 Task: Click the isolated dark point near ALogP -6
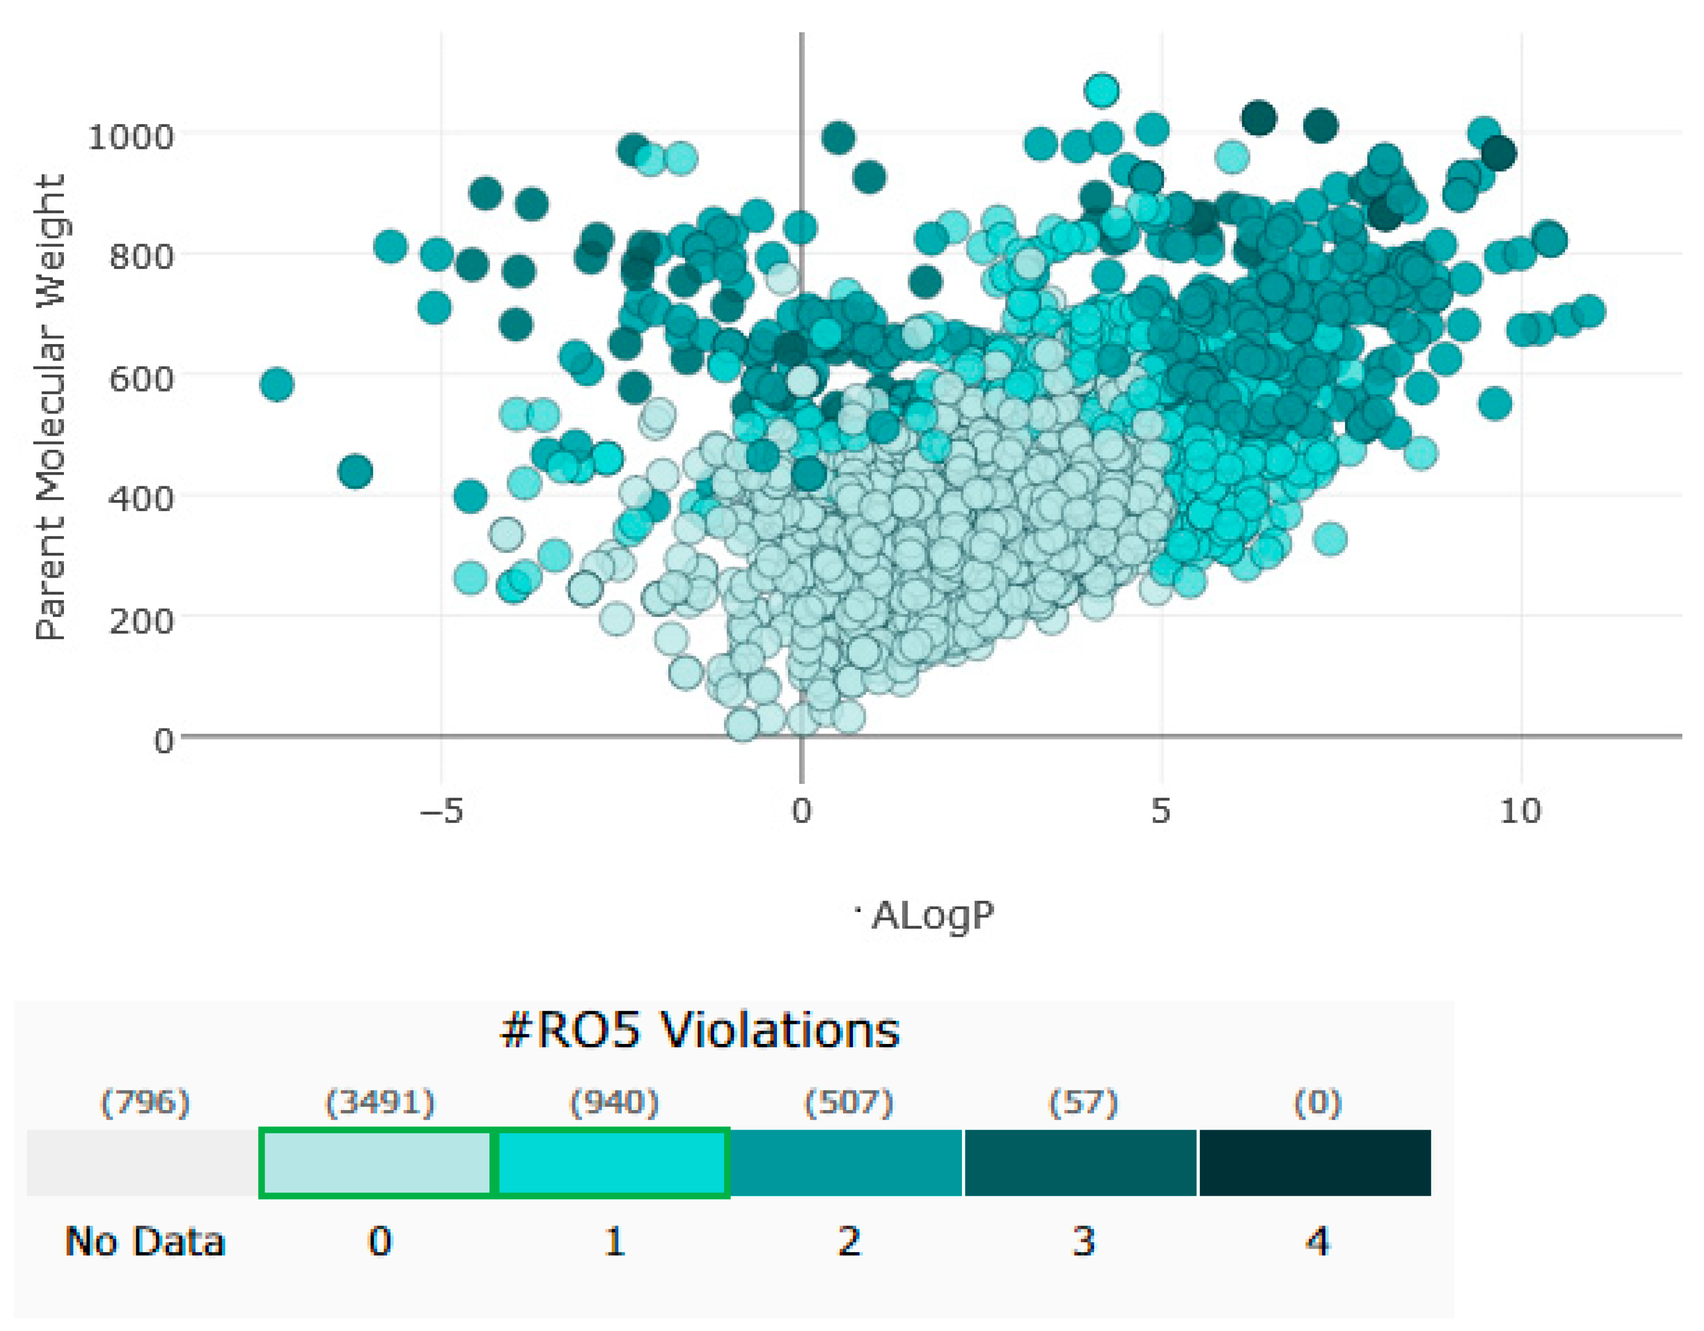point(355,471)
